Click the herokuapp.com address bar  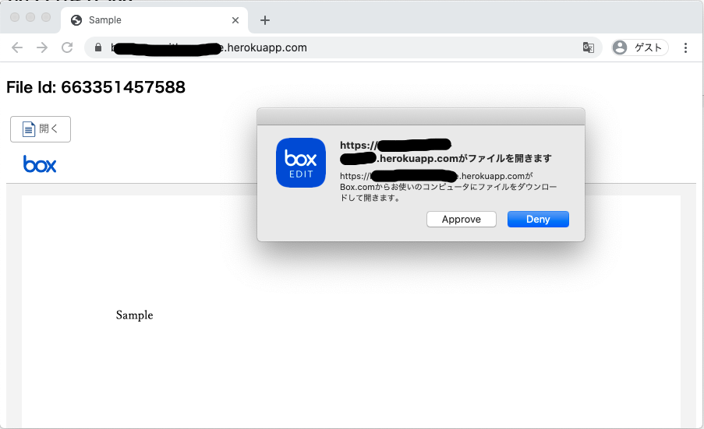tap(343, 47)
